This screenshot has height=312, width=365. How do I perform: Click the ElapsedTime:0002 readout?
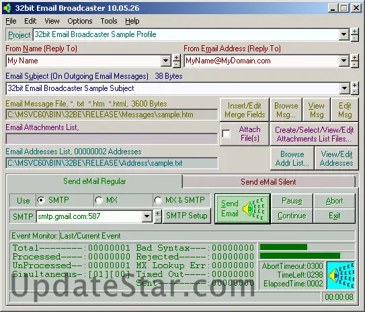click(x=293, y=284)
